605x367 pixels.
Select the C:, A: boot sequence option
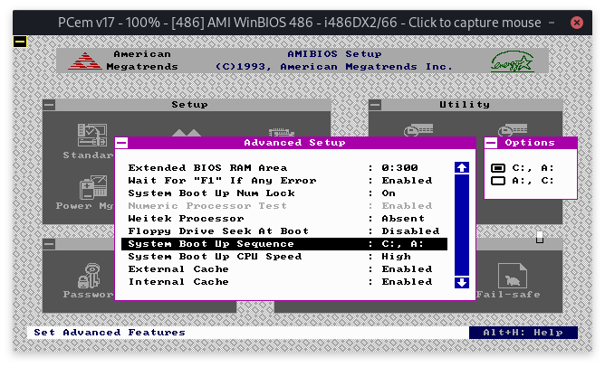[523, 168]
